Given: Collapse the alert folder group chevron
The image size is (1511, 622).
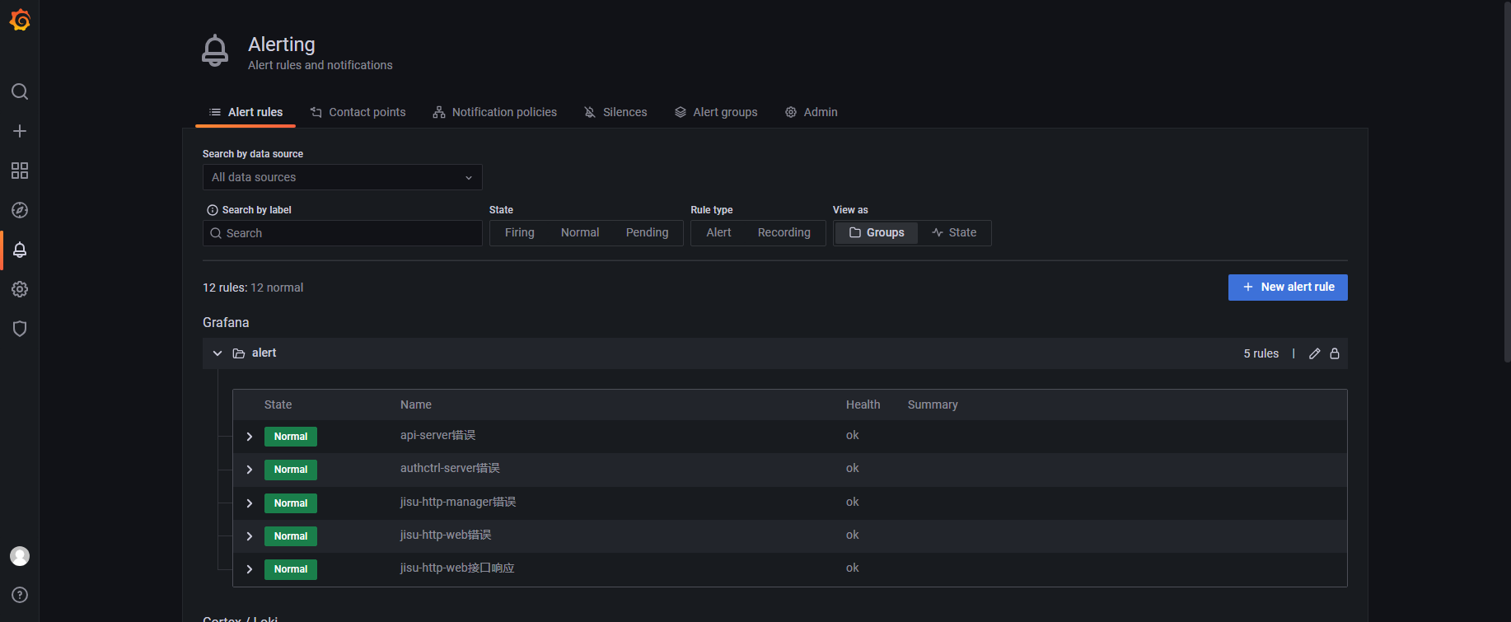Looking at the screenshot, I should [x=218, y=353].
